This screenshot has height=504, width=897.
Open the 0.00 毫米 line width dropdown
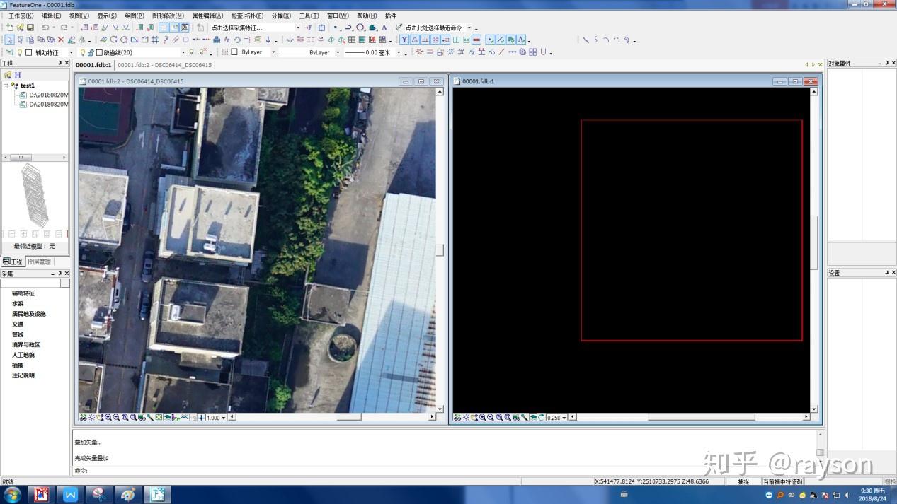pos(398,52)
